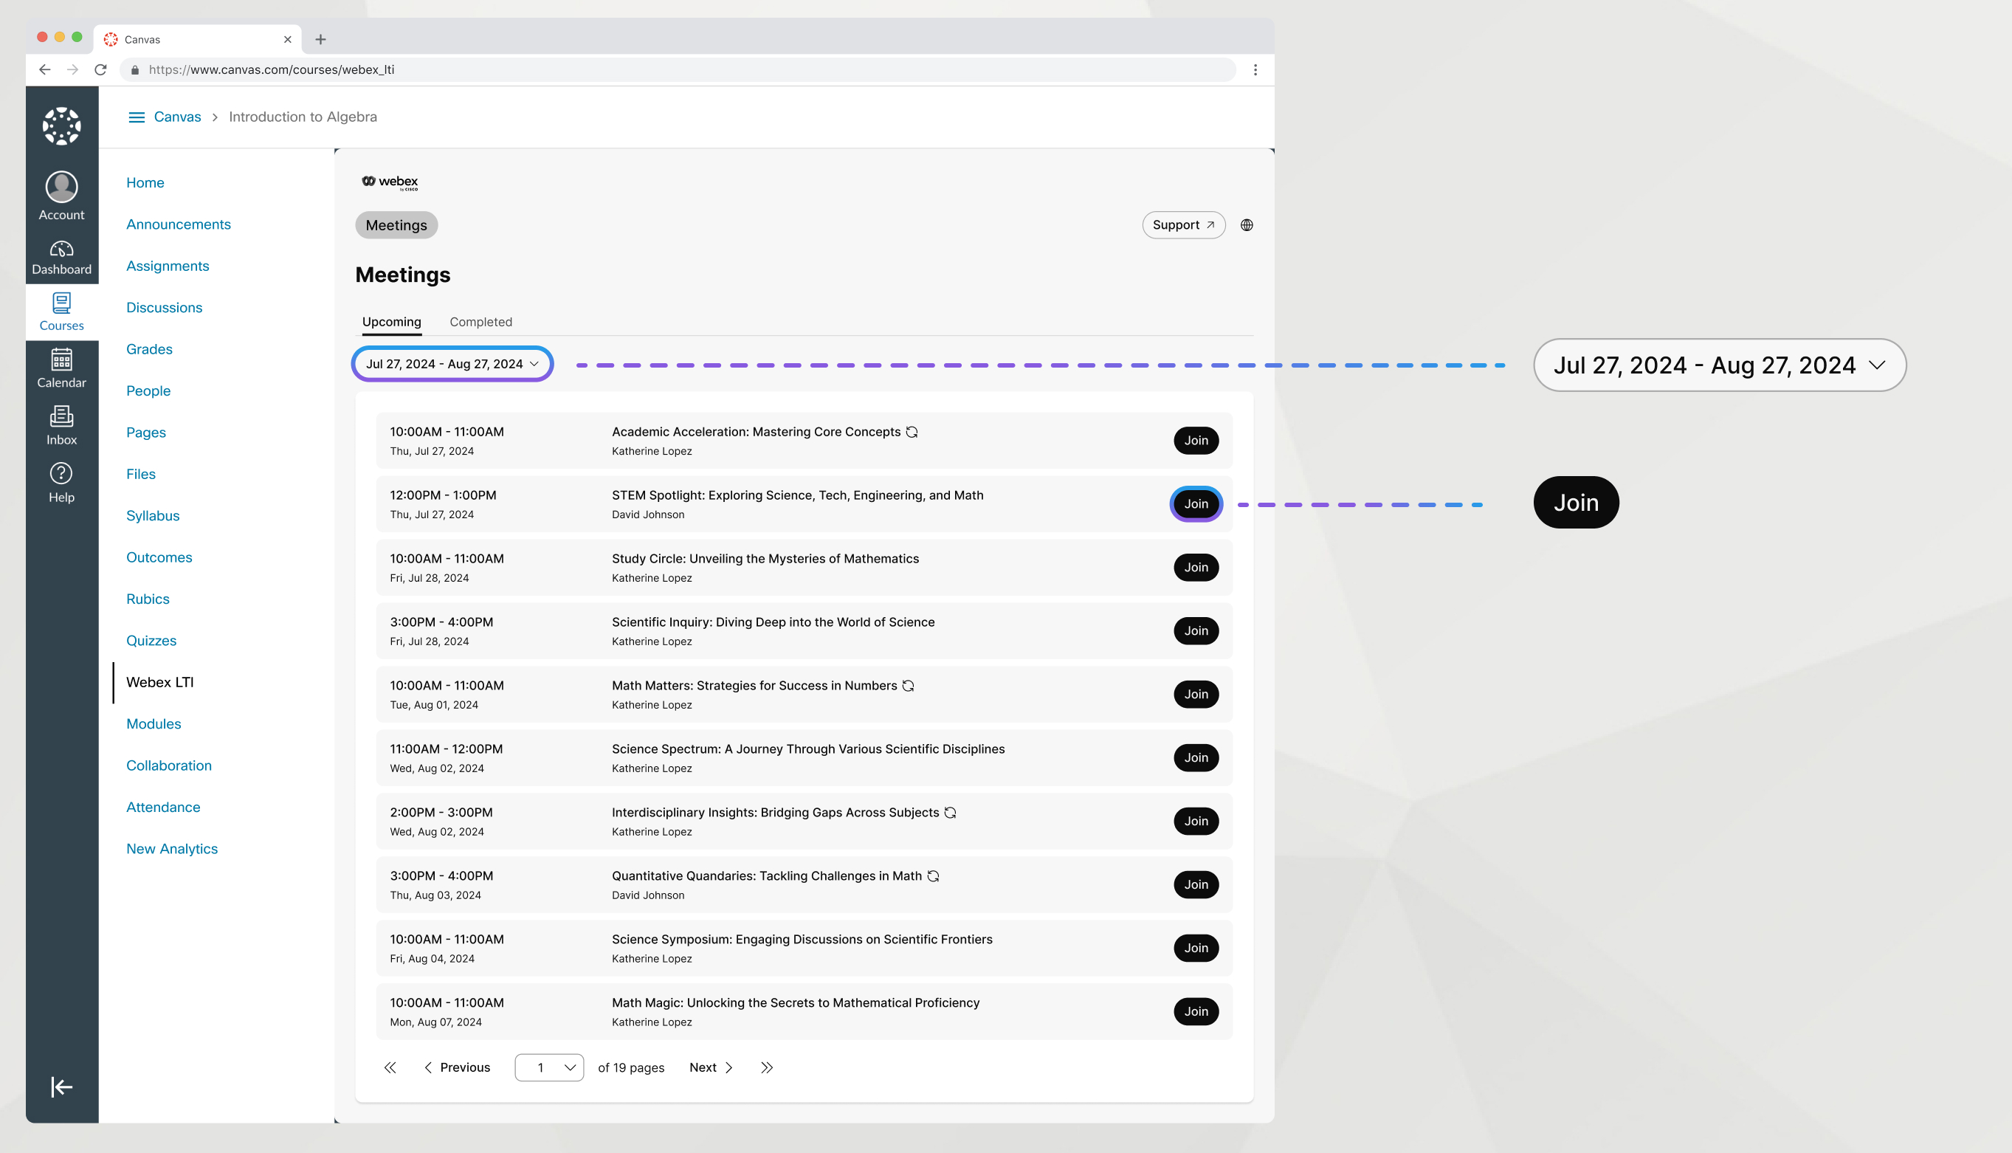Viewport: 2012px width, 1153px height.
Task: Click Join for STEM Spotlight meeting
Action: (1195, 503)
